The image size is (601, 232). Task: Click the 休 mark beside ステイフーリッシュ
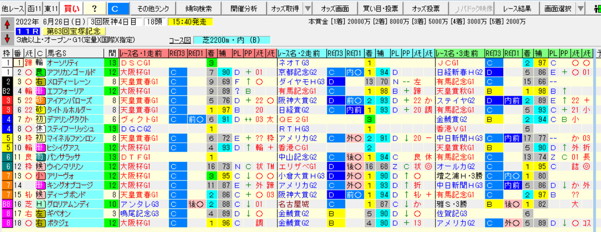coord(40,129)
